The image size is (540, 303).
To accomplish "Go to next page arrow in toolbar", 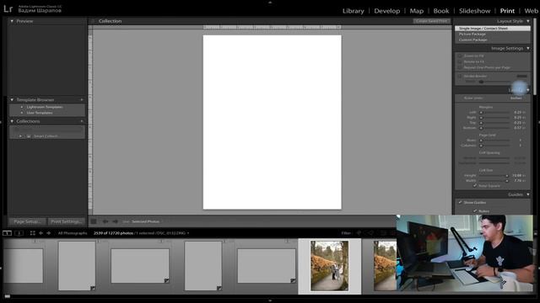I will (115, 221).
